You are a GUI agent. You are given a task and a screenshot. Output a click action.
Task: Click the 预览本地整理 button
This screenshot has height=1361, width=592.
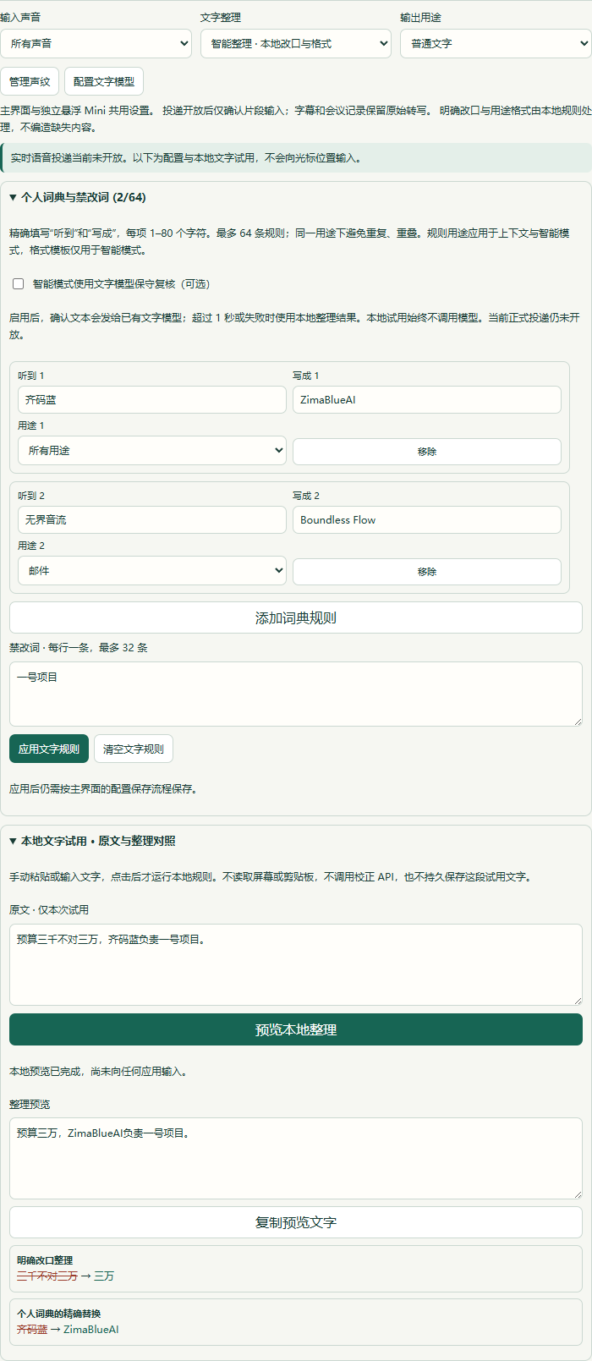pyautogui.click(x=296, y=1029)
